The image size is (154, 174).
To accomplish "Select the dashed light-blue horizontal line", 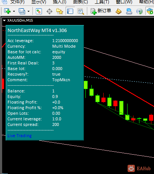I will point(119,80).
